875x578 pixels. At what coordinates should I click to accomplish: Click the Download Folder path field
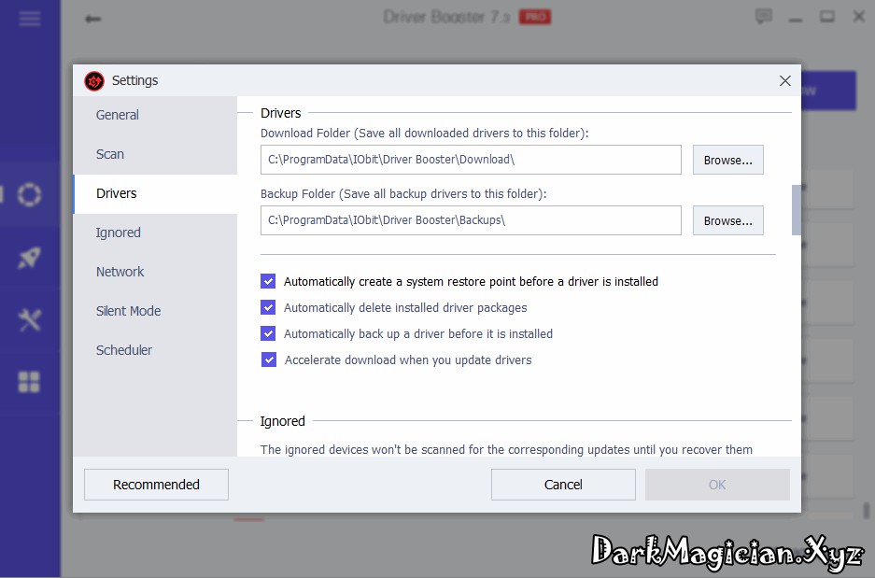click(x=471, y=160)
